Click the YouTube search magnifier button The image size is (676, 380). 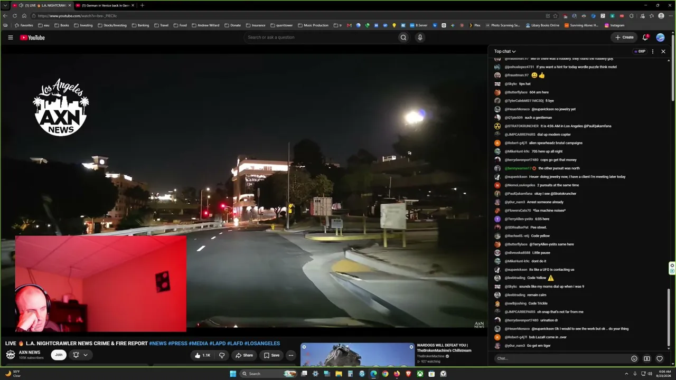tap(403, 37)
